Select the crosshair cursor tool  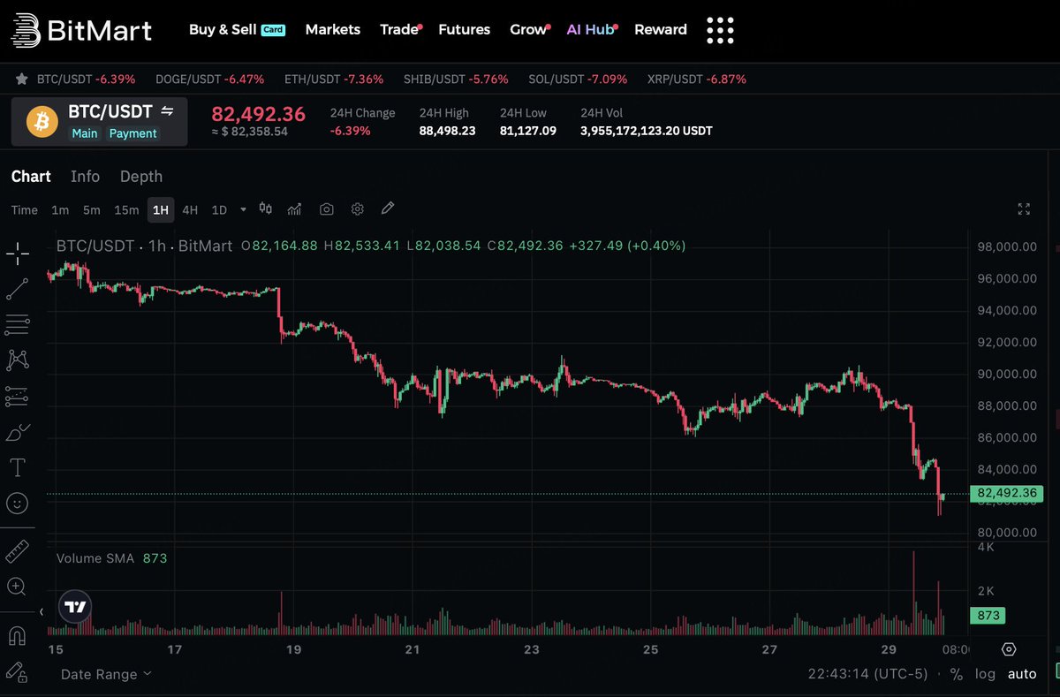[18, 254]
